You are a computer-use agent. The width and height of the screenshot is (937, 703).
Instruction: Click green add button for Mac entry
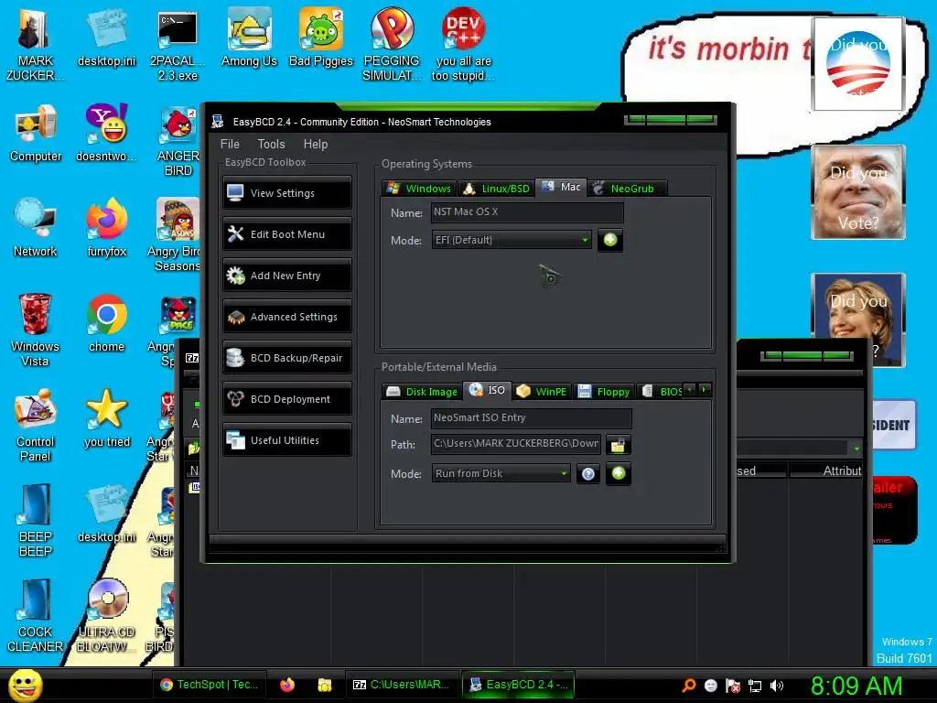[610, 240]
